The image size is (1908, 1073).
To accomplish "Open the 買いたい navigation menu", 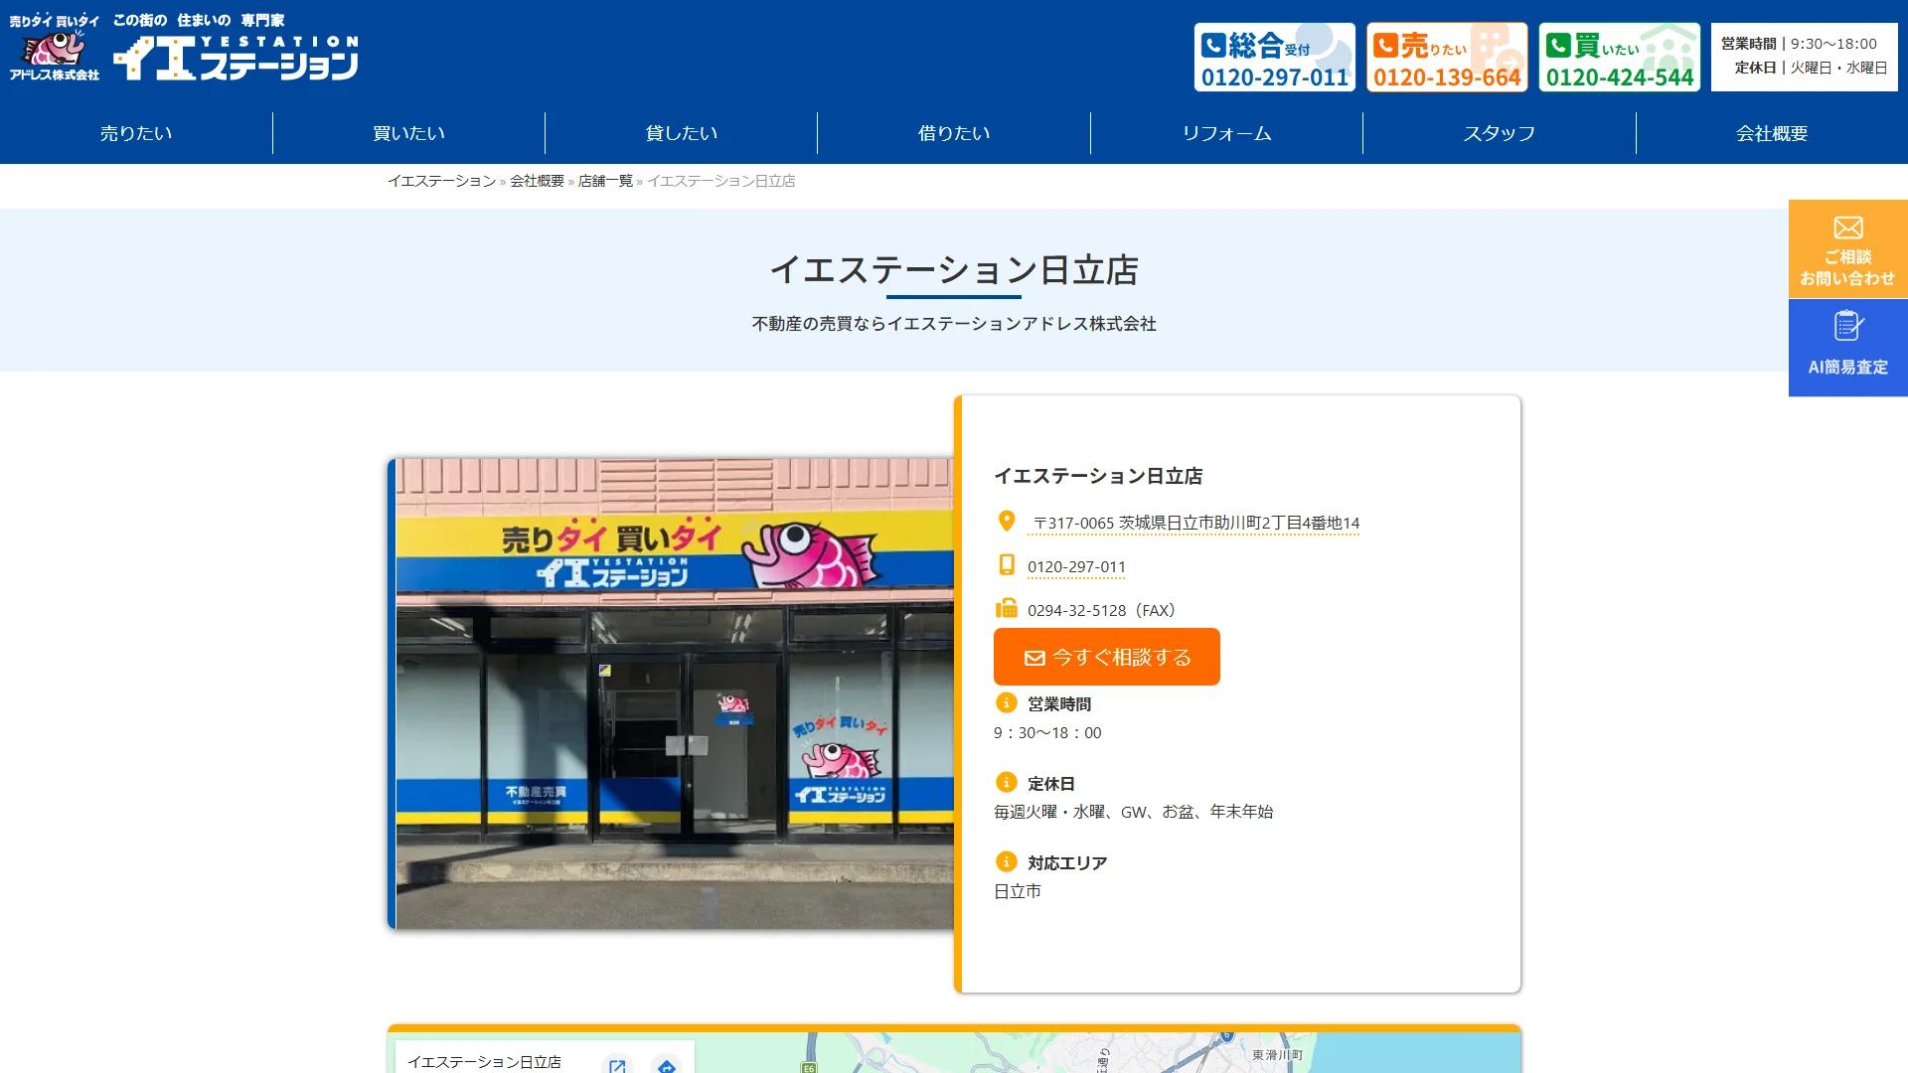I will (408, 133).
